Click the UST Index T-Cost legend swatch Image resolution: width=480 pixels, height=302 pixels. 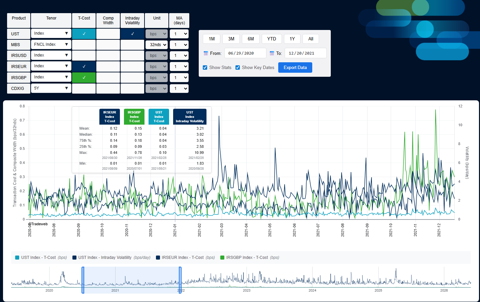pos(17,258)
